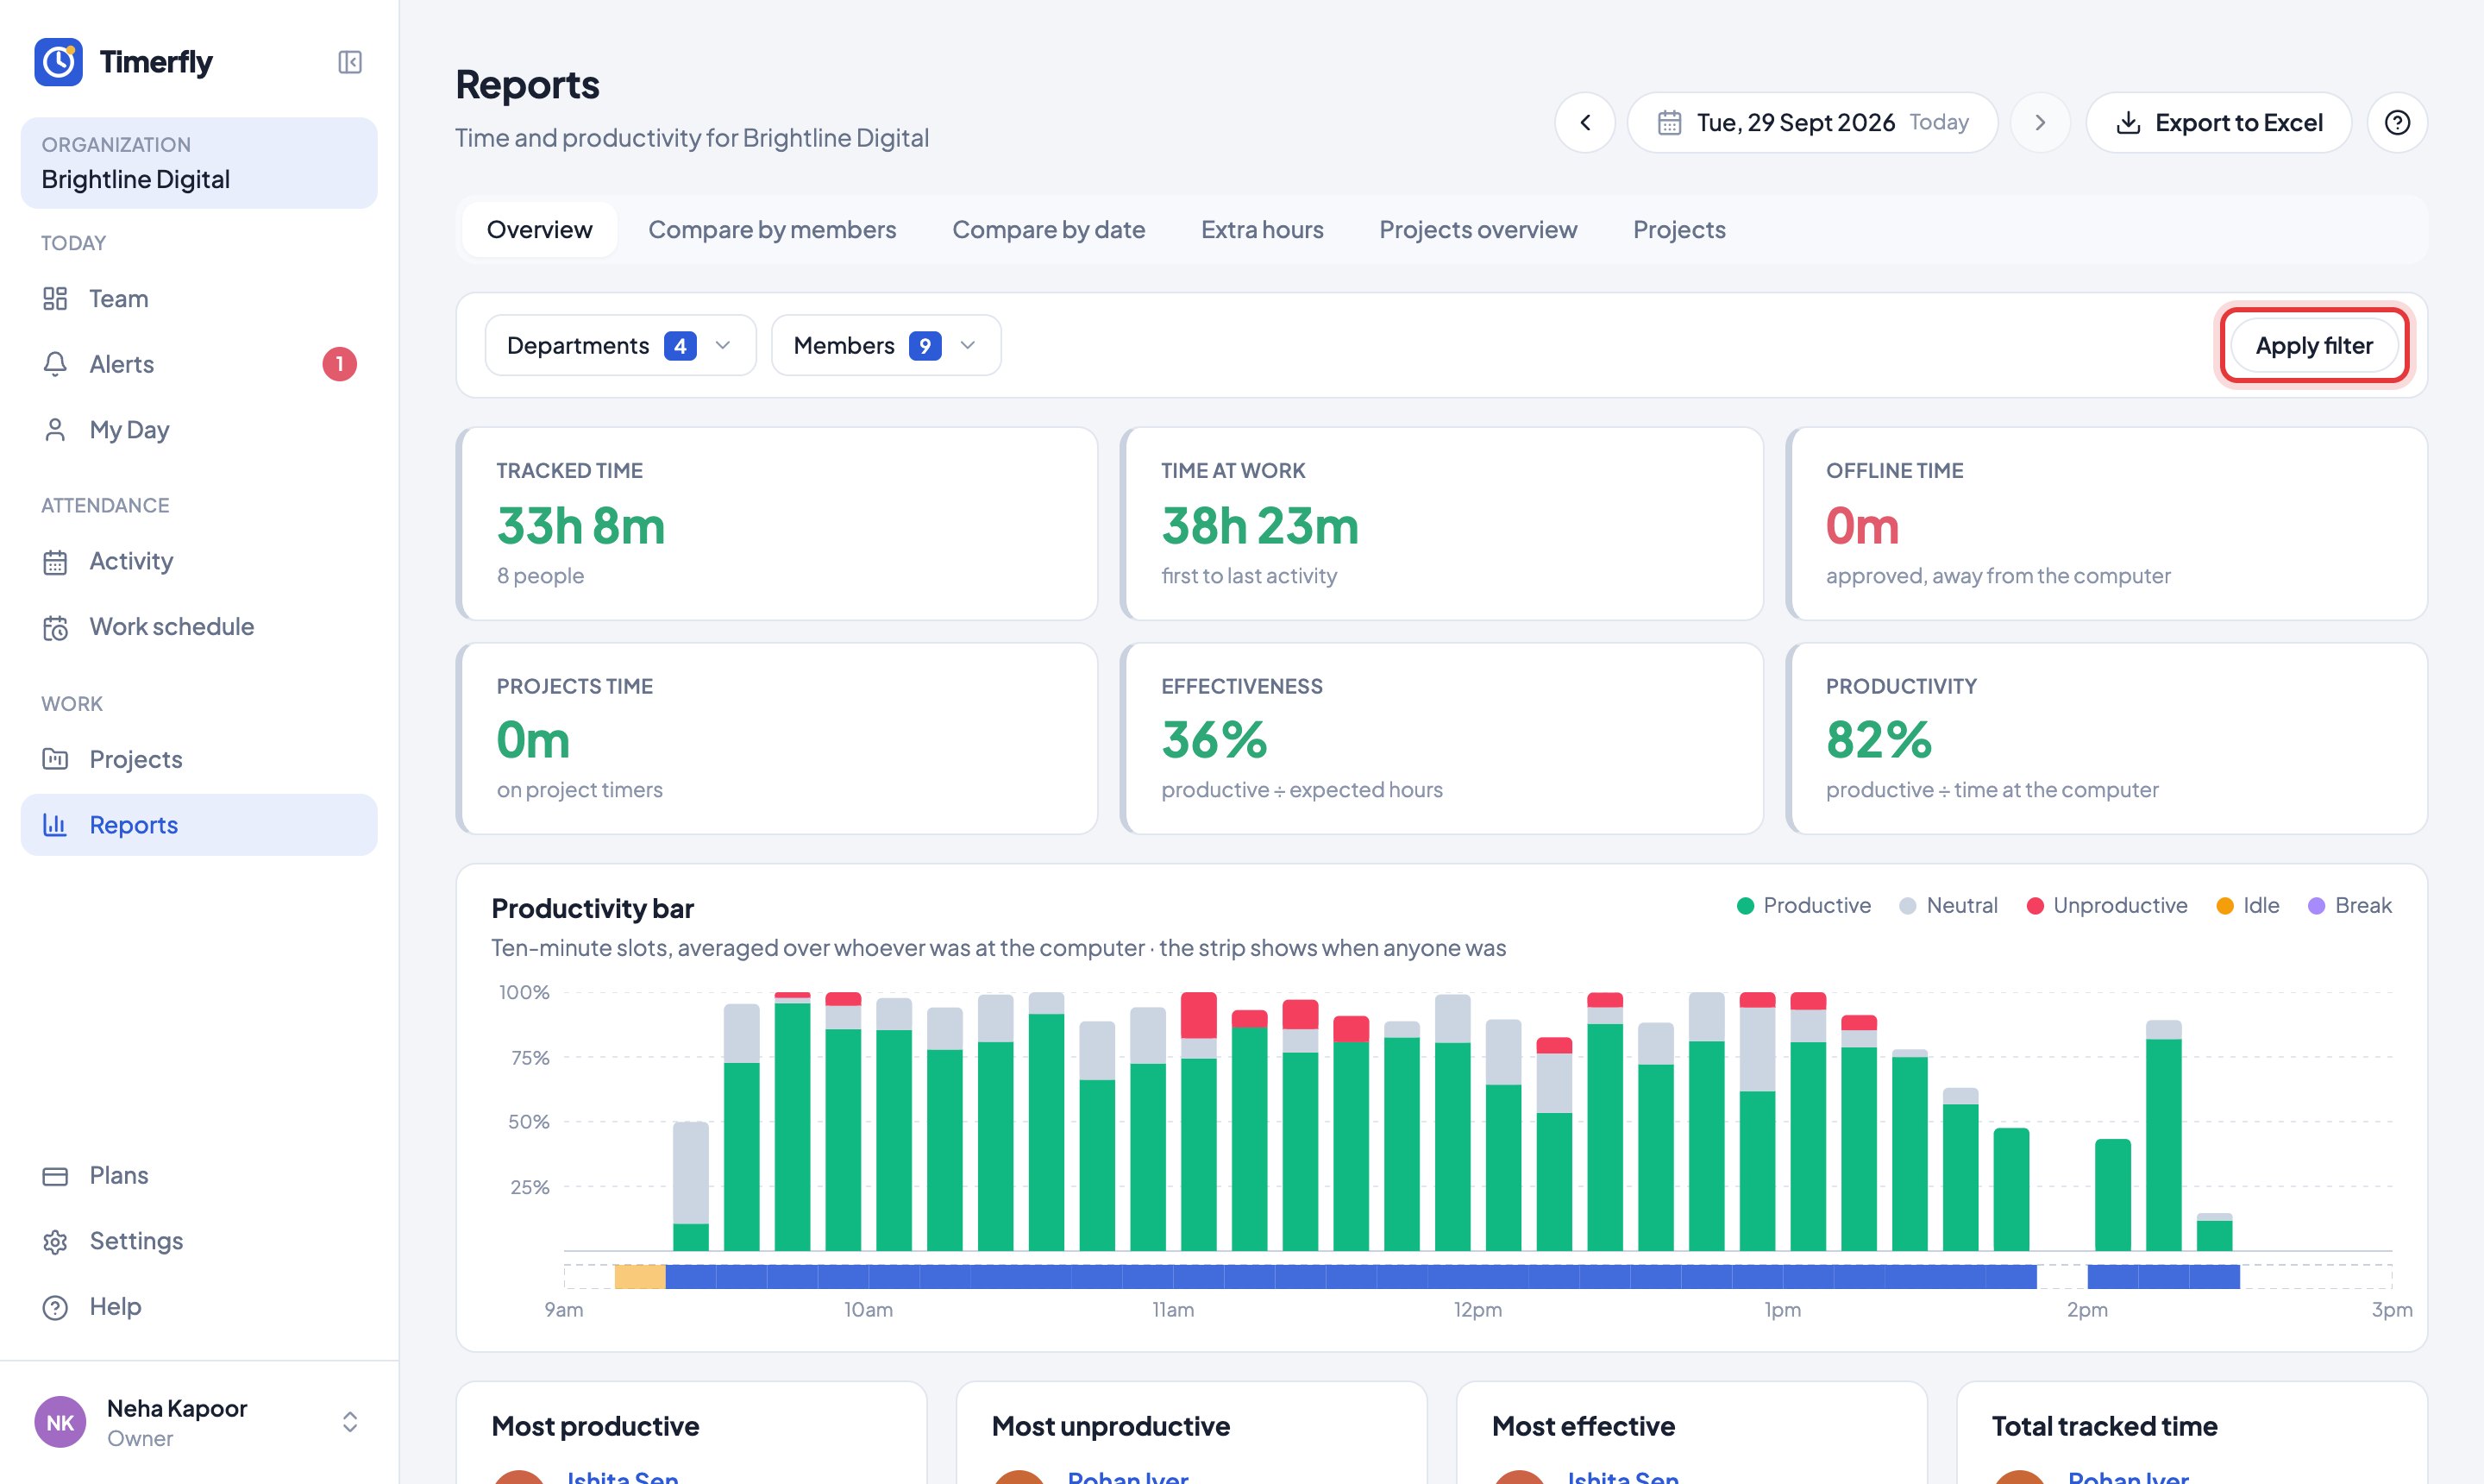
Task: Click the Help question mark icon in sidebar
Action: (x=55, y=1307)
